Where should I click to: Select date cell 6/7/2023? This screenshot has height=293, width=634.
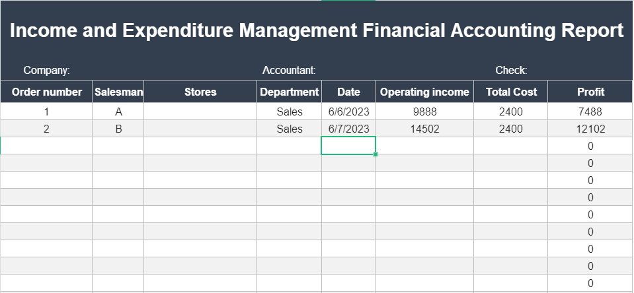tap(348, 129)
